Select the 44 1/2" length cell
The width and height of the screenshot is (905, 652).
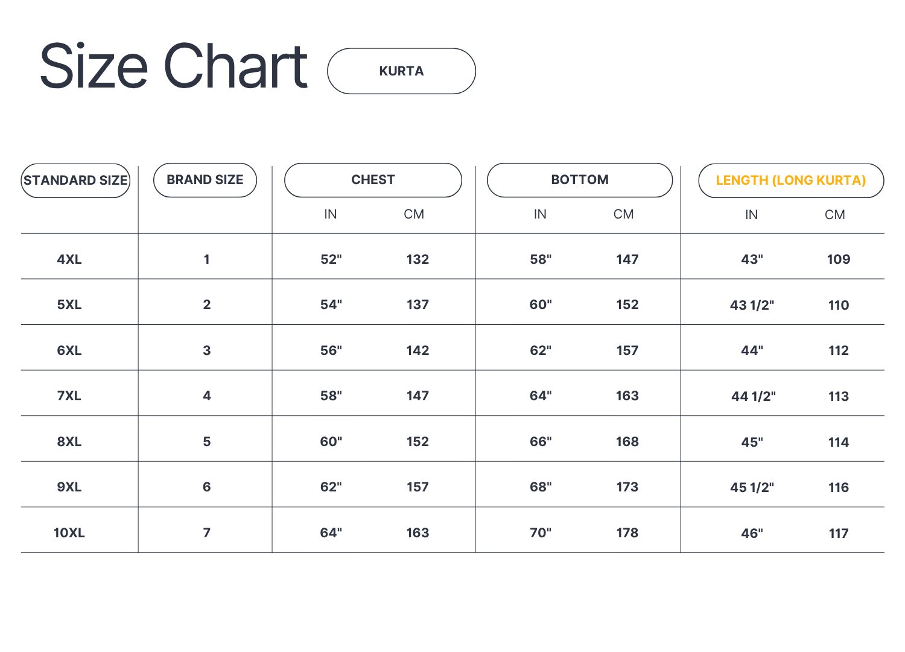pyautogui.click(x=753, y=397)
